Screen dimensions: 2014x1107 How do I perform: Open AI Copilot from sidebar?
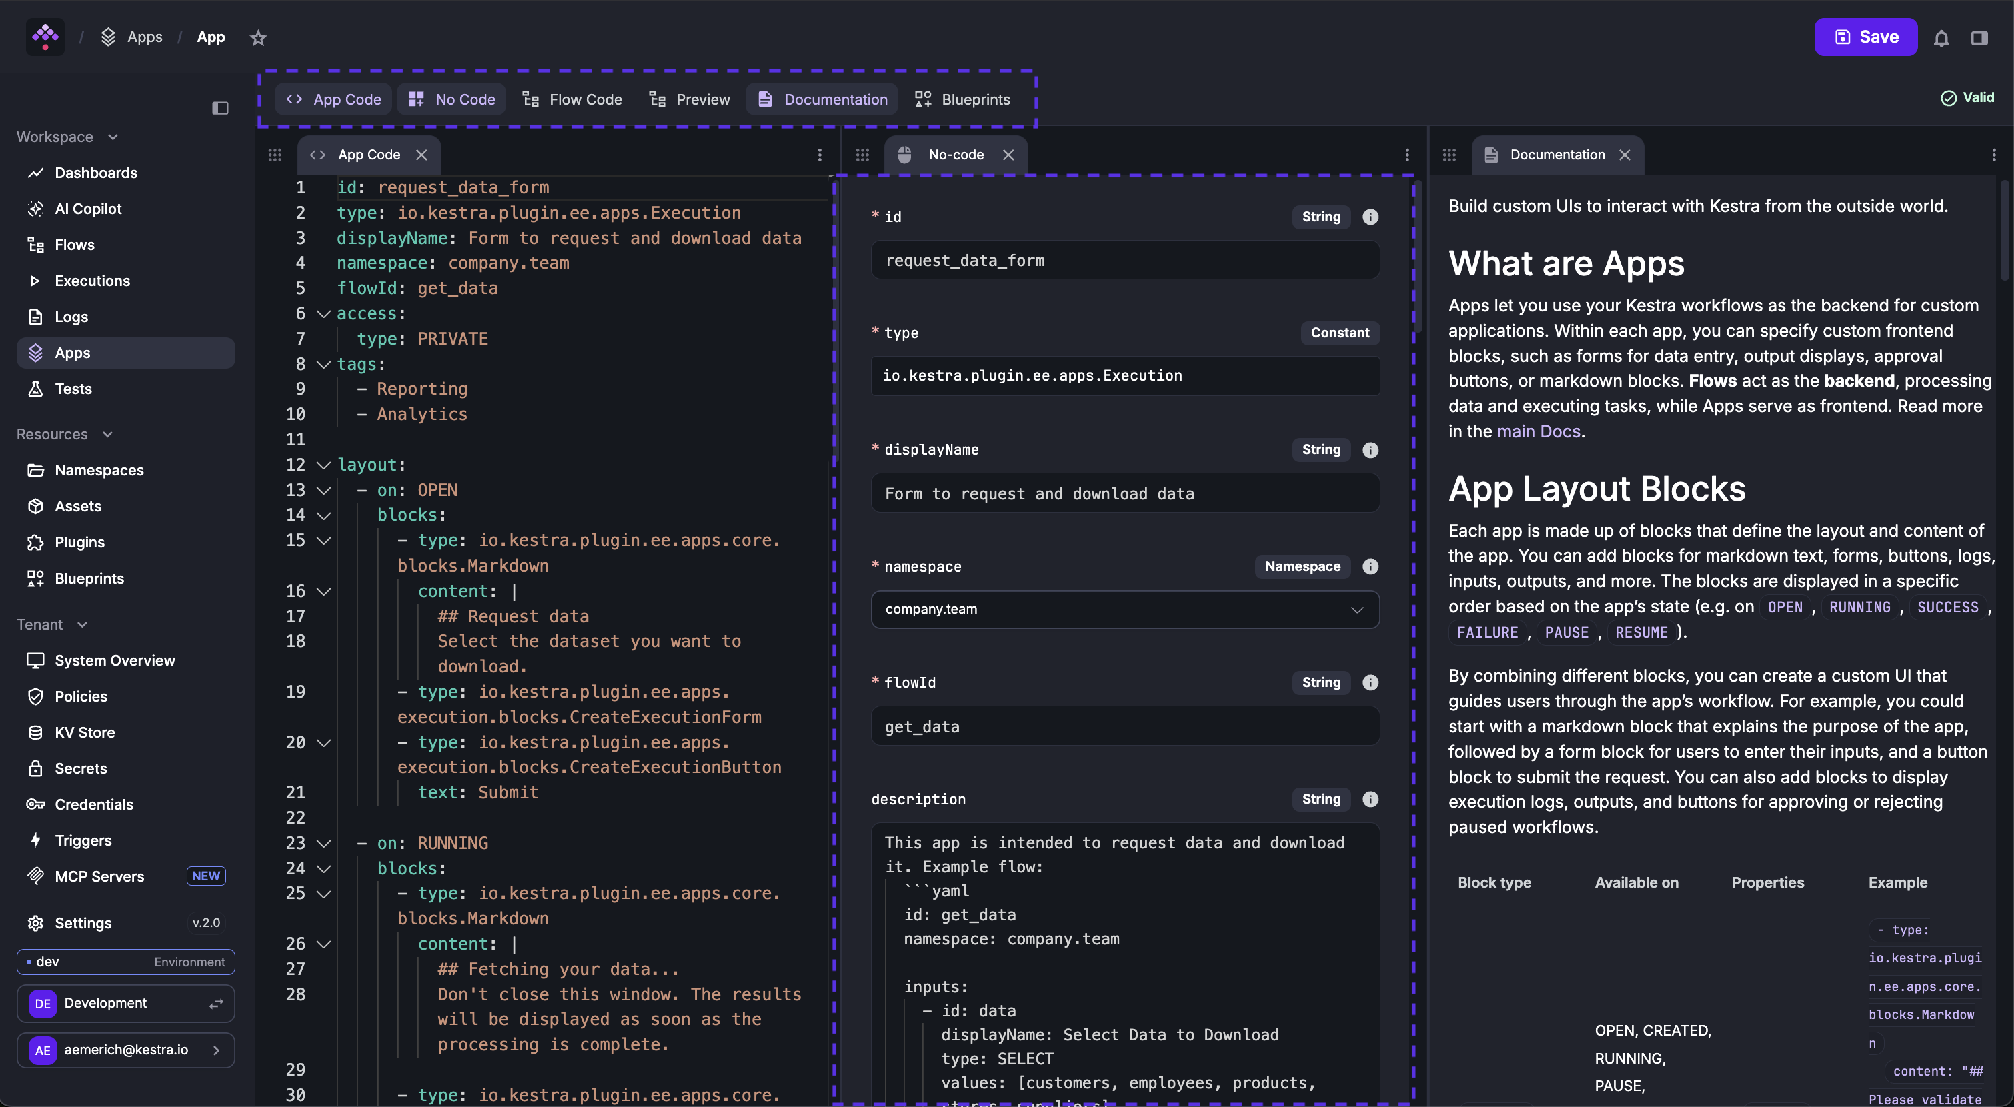click(126, 209)
